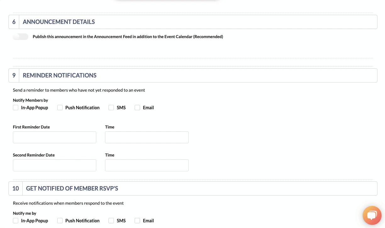
Task: Check Push Notification under Notify Members by
Action: 60,108
